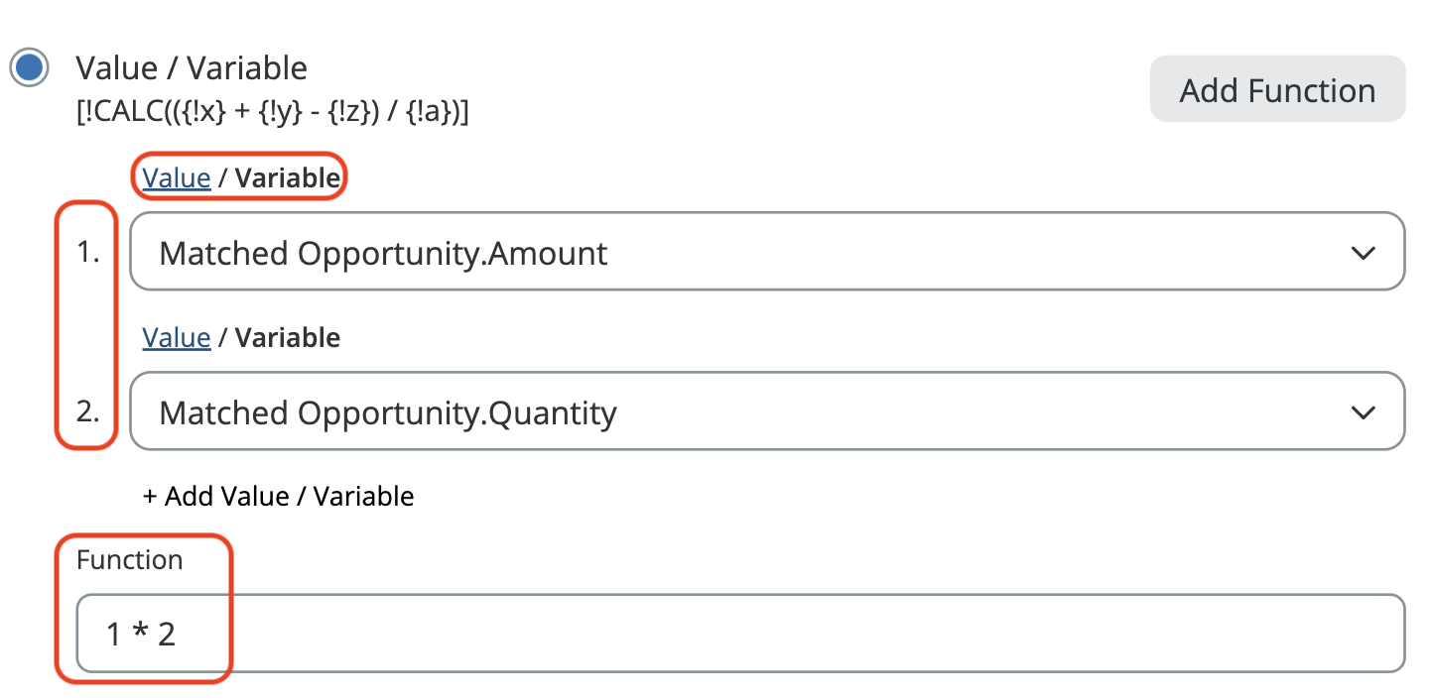Click the !CALC example formula text
Viewport: 1431px width, 700px height.
(x=273, y=112)
